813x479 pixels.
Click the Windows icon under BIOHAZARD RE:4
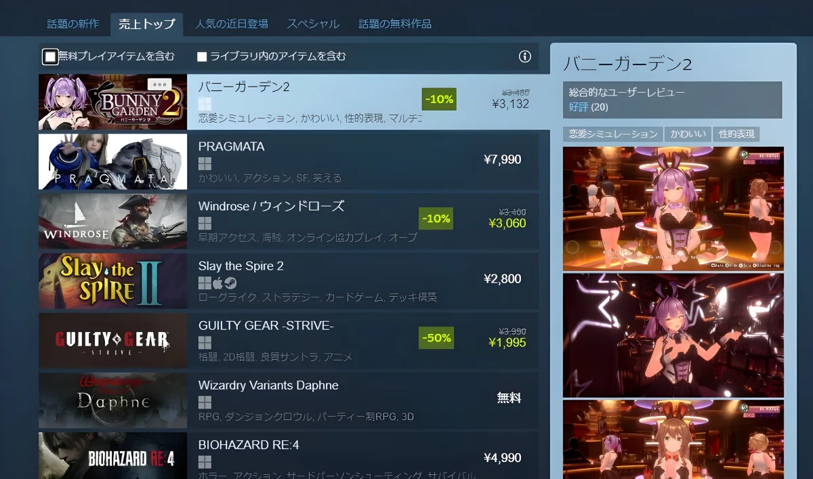click(205, 461)
